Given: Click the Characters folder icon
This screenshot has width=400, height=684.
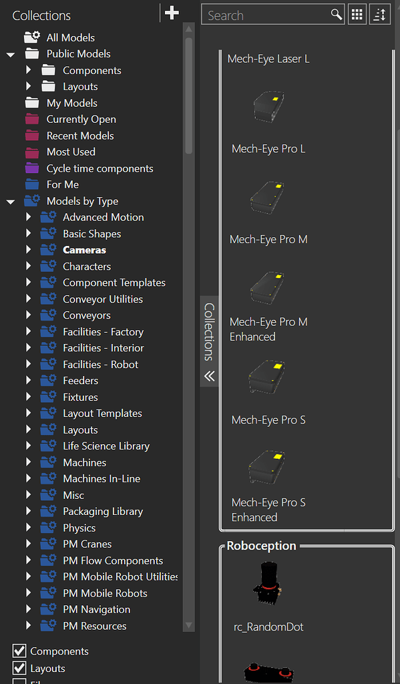Looking at the screenshot, I should [x=49, y=266].
